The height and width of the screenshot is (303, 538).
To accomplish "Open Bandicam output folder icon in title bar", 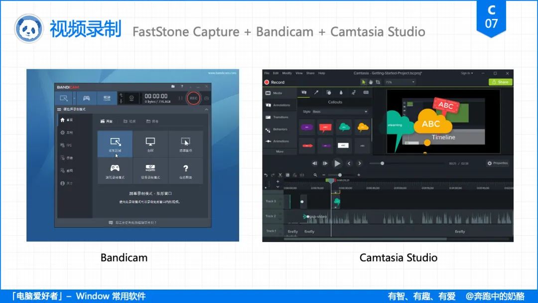I will (x=173, y=87).
